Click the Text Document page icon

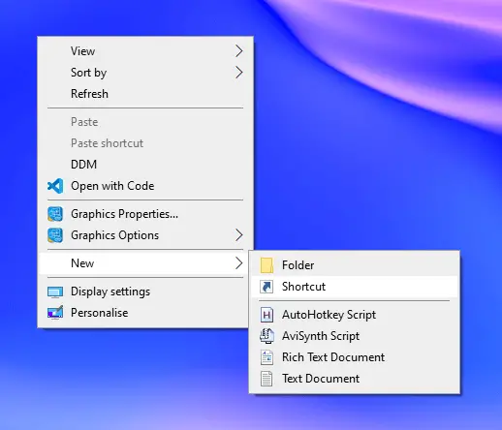(x=267, y=379)
